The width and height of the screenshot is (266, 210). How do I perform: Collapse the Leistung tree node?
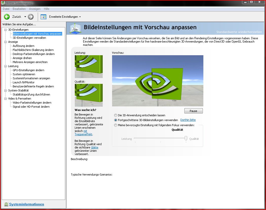click(5, 66)
